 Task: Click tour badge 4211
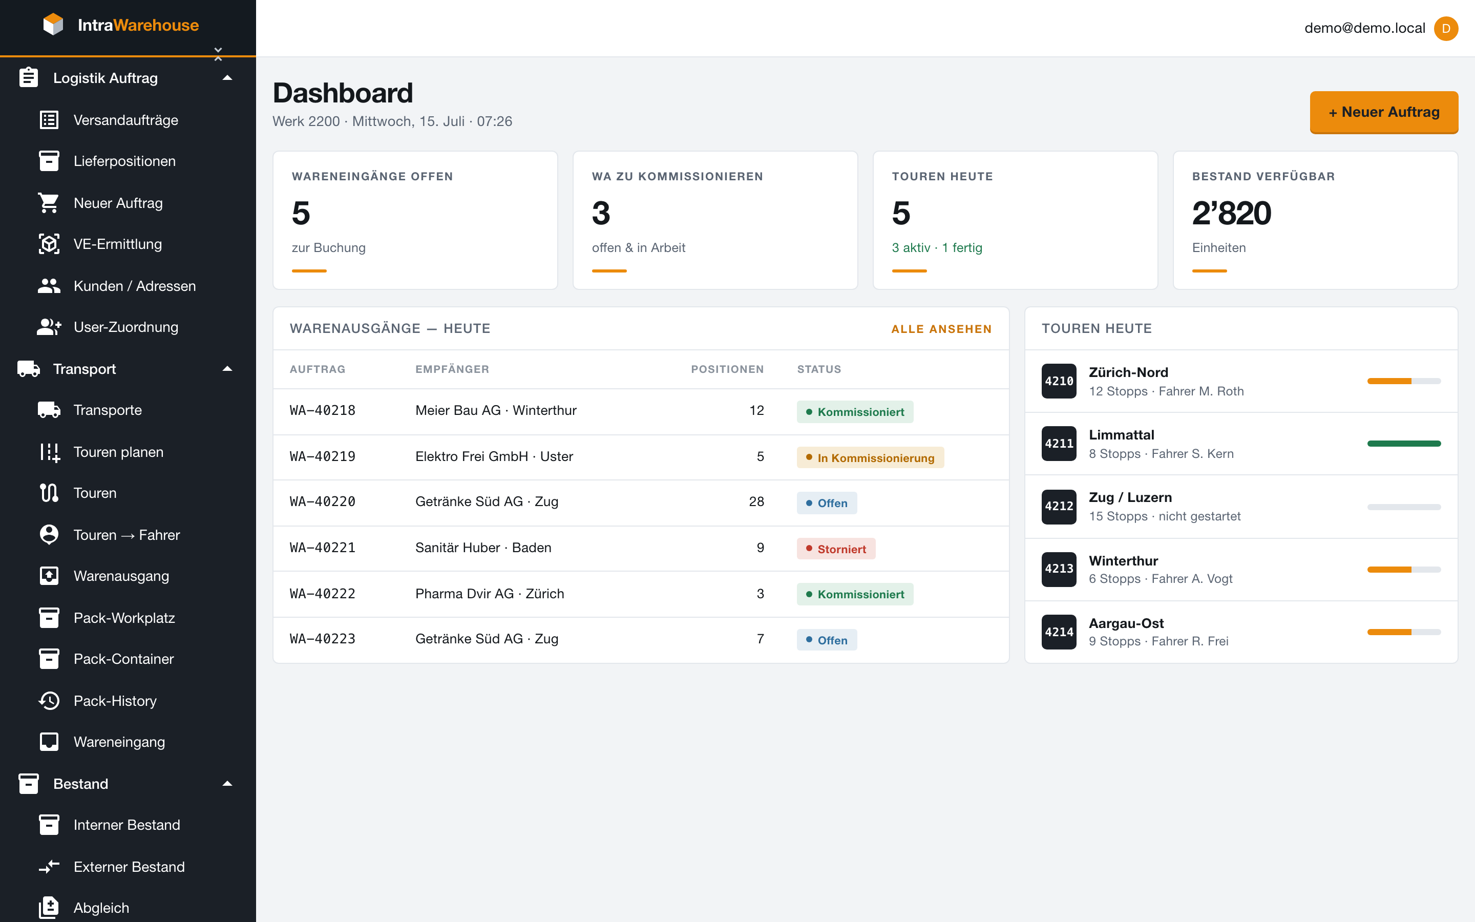pos(1059,443)
